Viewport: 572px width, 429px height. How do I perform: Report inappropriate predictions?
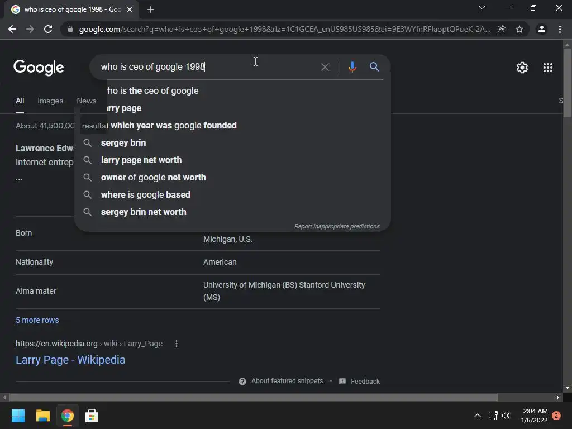click(x=337, y=227)
